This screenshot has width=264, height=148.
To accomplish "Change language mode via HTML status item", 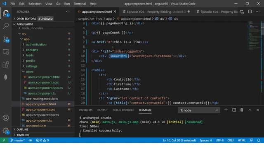I will tap(242, 140).
